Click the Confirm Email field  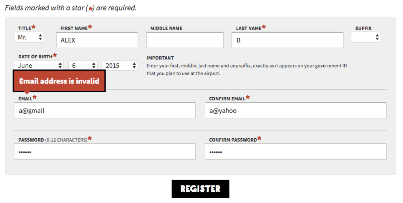296,111
